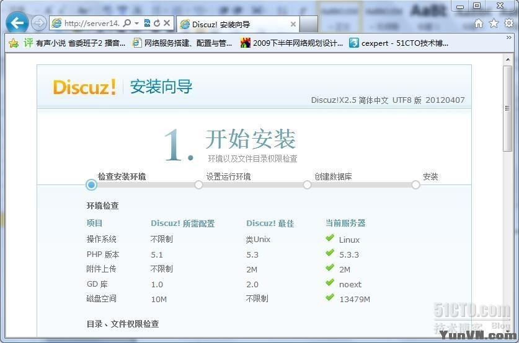This screenshot has height=343, width=519.
Task: Open the 2009下半年网络规划设计 bookmark
Action: click(x=292, y=43)
